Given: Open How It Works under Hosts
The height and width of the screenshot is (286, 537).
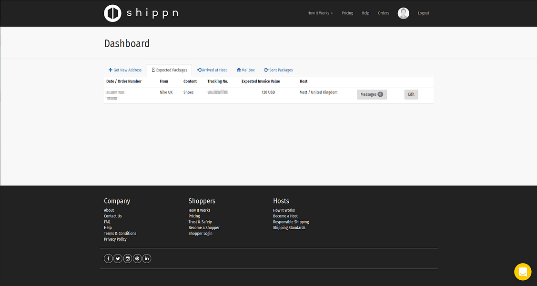Looking at the screenshot, I should pos(284,210).
